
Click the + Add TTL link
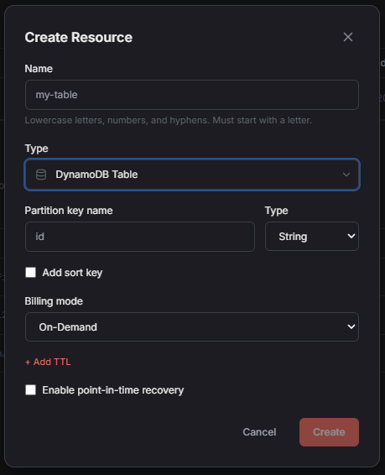[48, 362]
